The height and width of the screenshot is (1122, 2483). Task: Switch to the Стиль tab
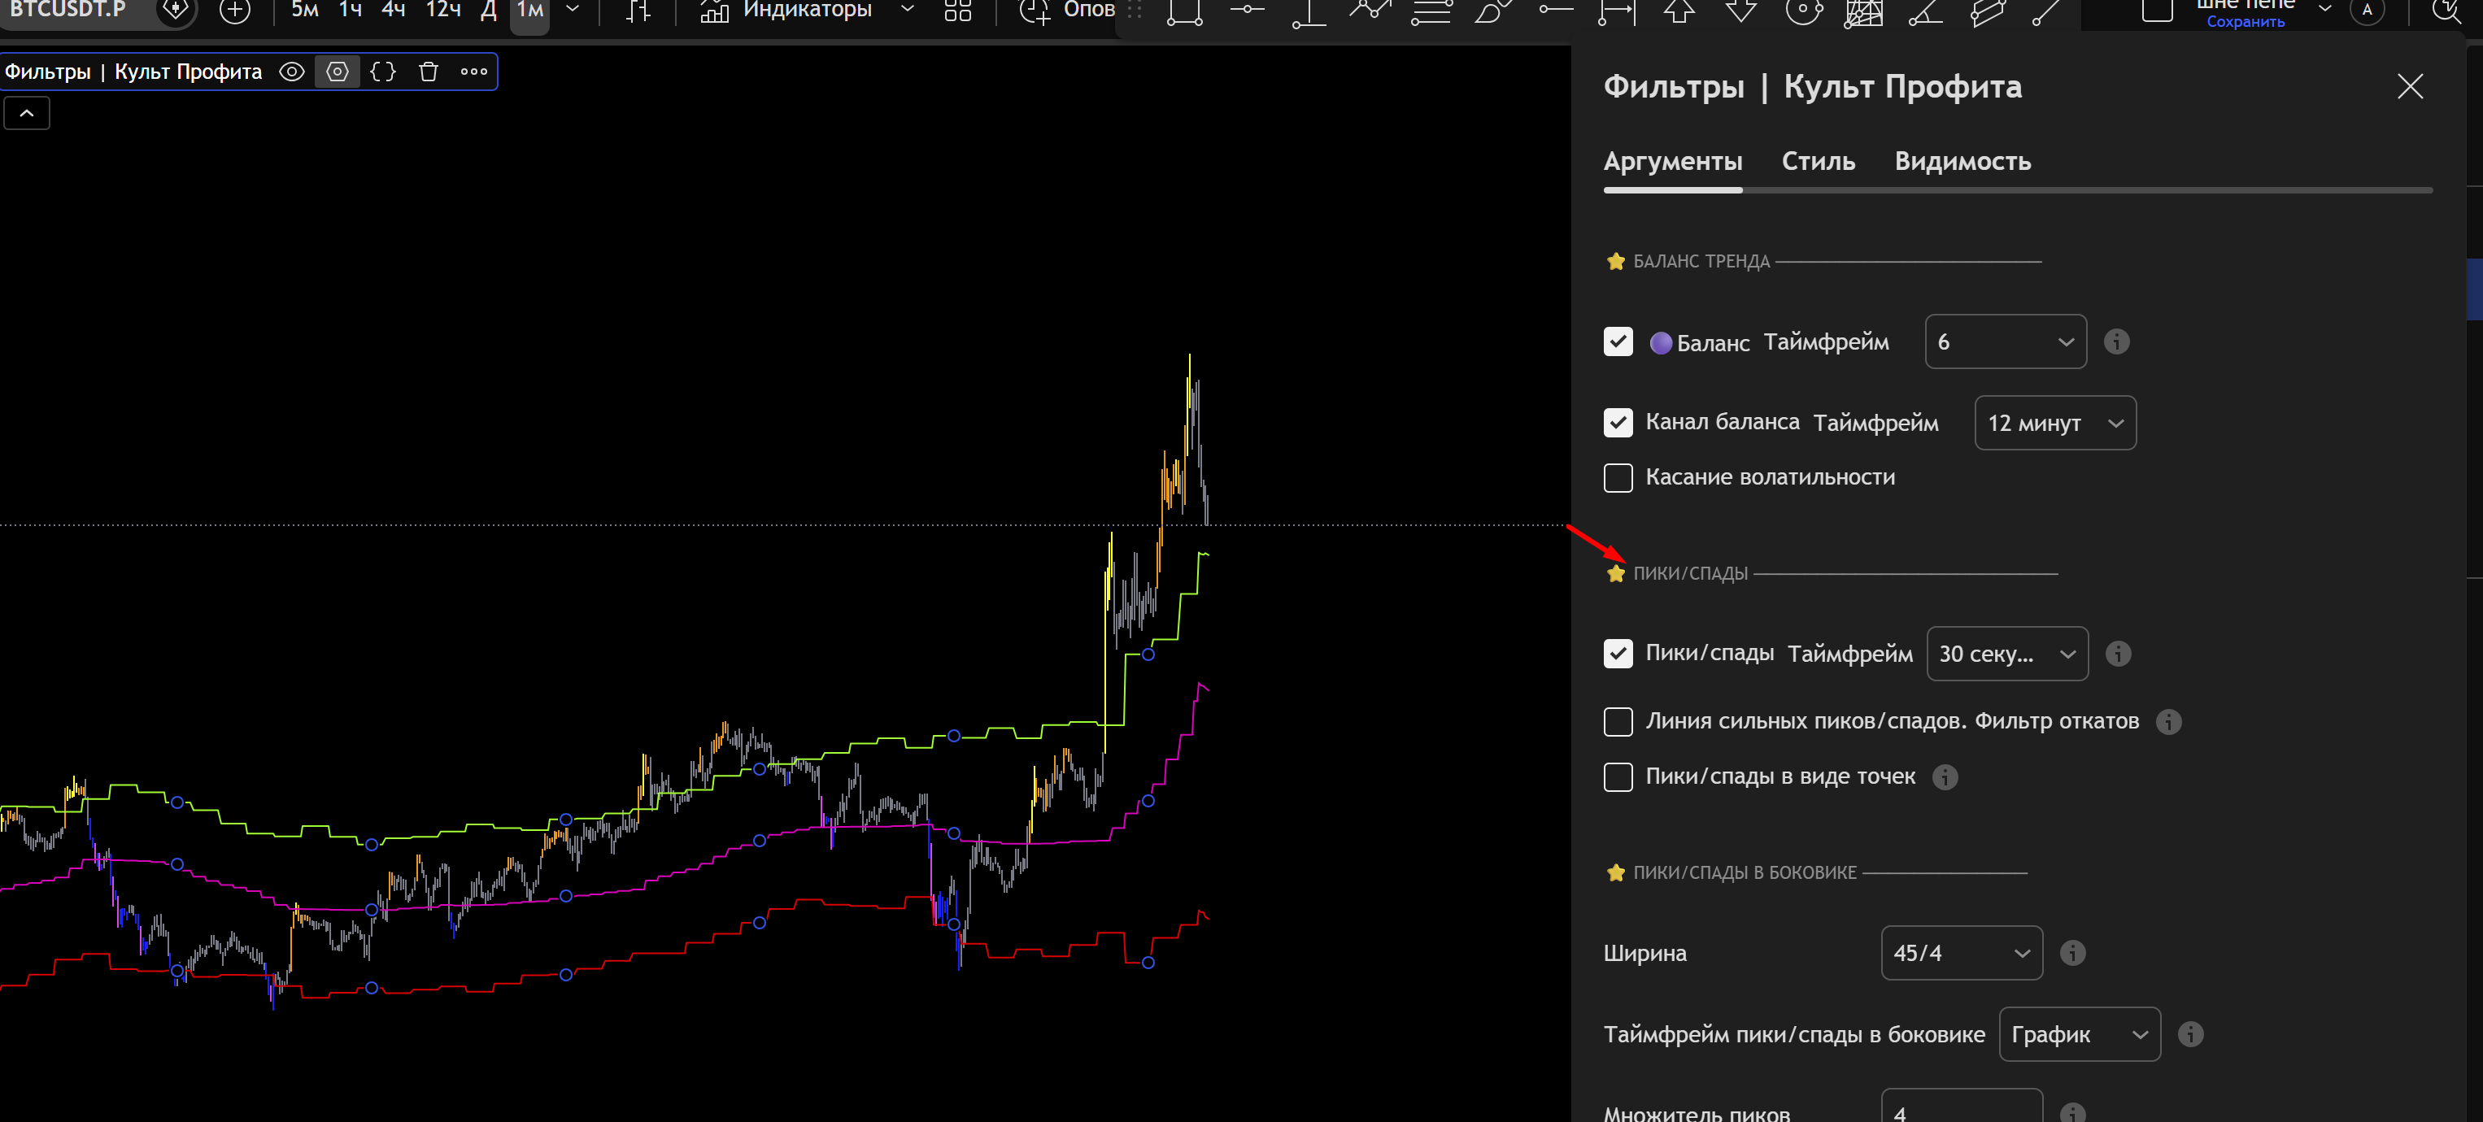(1817, 161)
